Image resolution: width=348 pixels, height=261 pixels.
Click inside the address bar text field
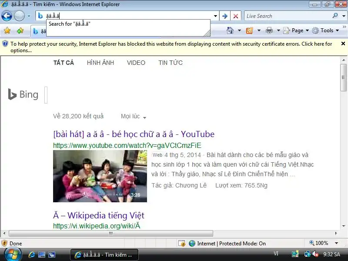129,16
